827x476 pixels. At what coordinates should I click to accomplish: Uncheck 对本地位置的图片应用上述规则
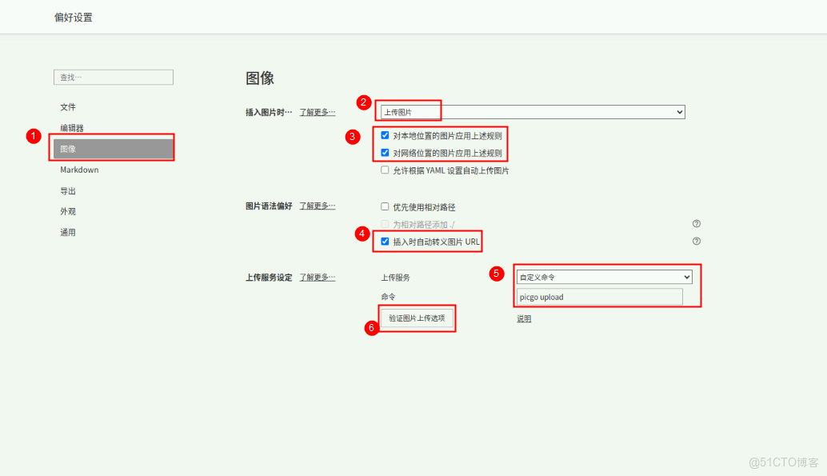coord(385,134)
